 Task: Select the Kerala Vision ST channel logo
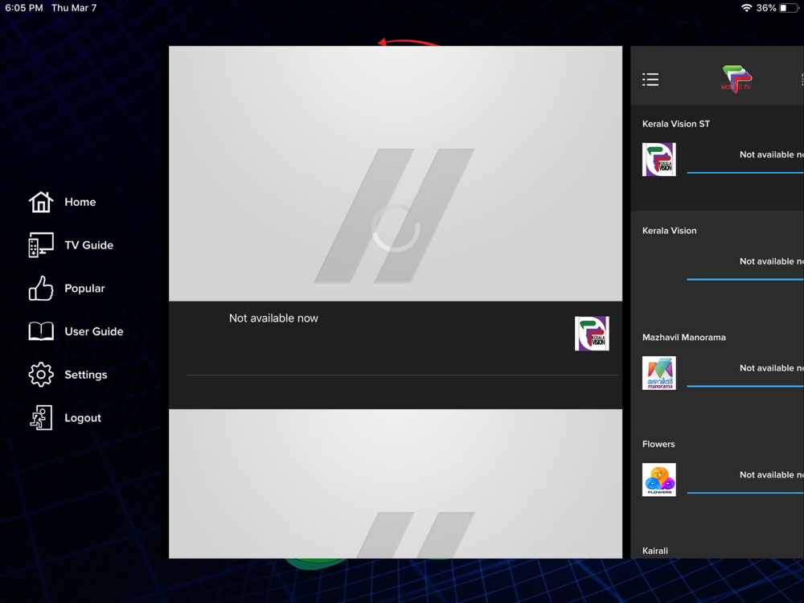659,159
